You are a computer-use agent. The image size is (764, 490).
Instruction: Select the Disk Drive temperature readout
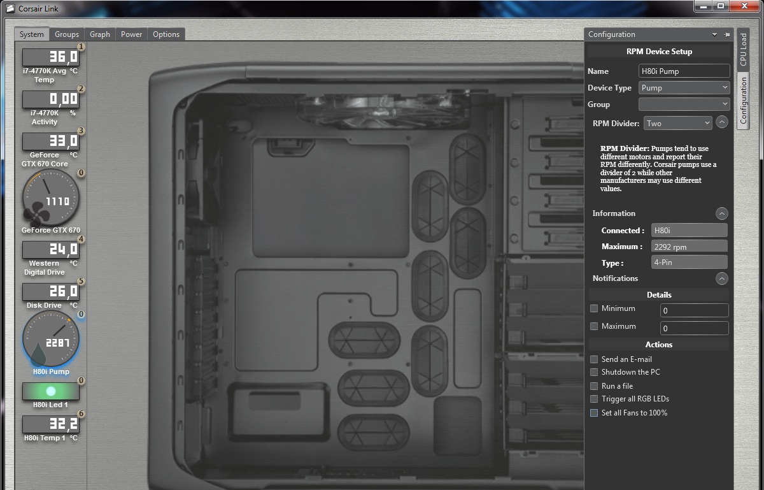[x=51, y=291]
